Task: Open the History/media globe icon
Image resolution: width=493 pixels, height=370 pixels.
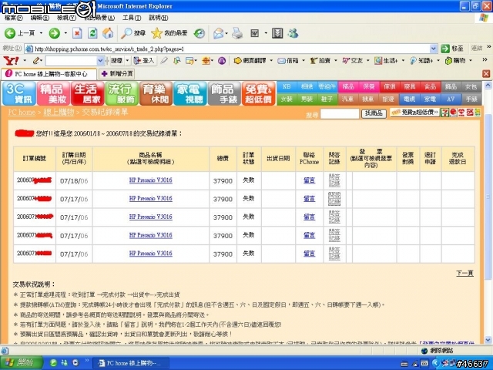Action: (x=200, y=33)
